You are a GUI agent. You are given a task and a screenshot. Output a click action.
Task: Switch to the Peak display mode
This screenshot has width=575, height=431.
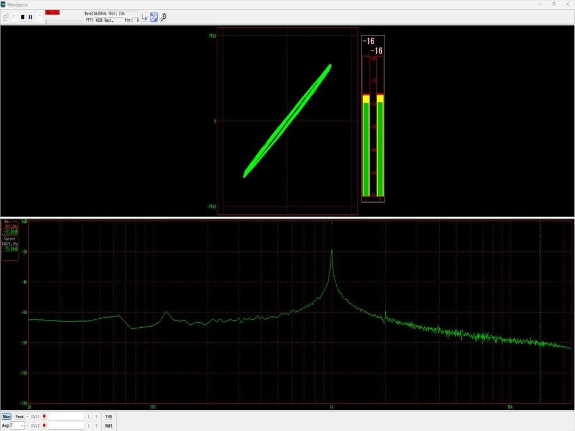coord(20,417)
